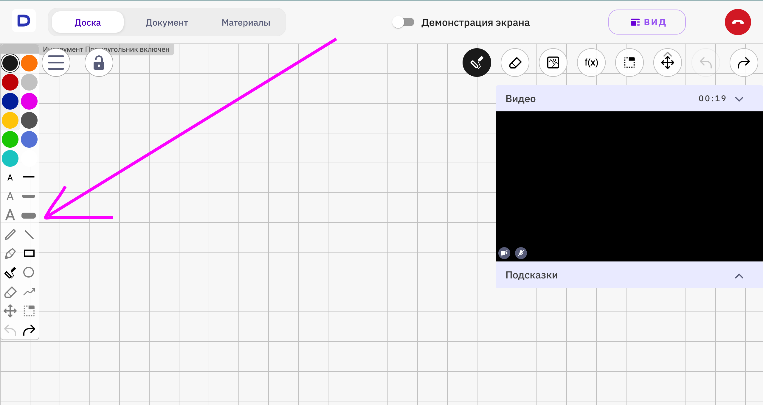Undo with sidebar back arrow

pyautogui.click(x=10, y=330)
